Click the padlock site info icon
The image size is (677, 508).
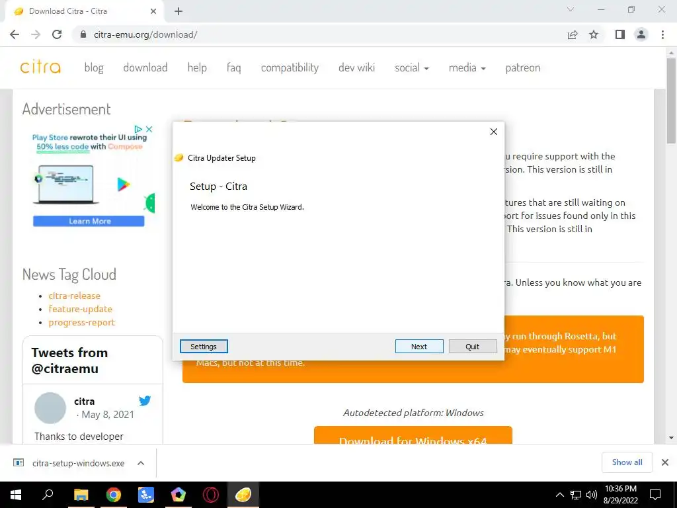click(83, 34)
